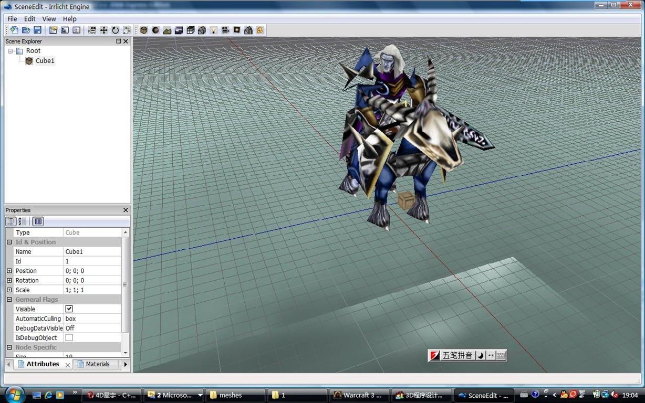Select Cube1 in the Scene Explorer

click(45, 61)
